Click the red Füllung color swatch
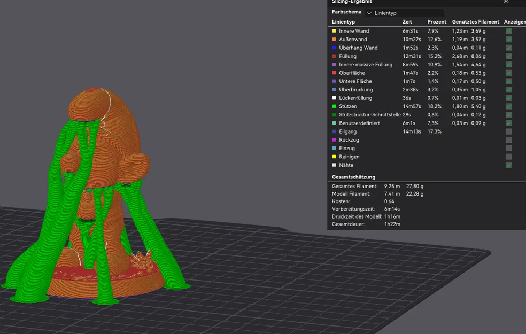 pos(335,56)
